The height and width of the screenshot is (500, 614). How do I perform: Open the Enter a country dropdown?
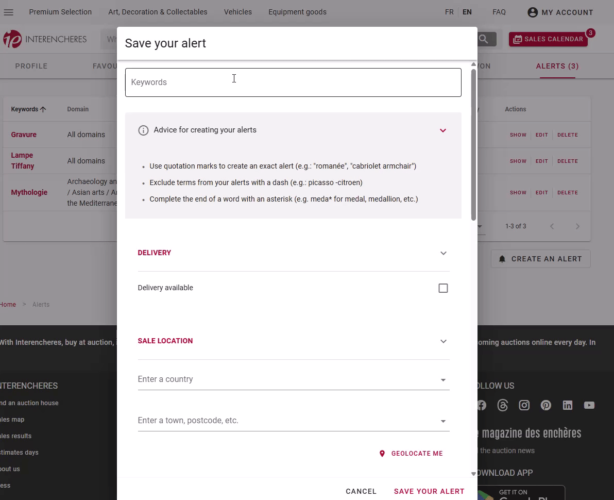293,379
